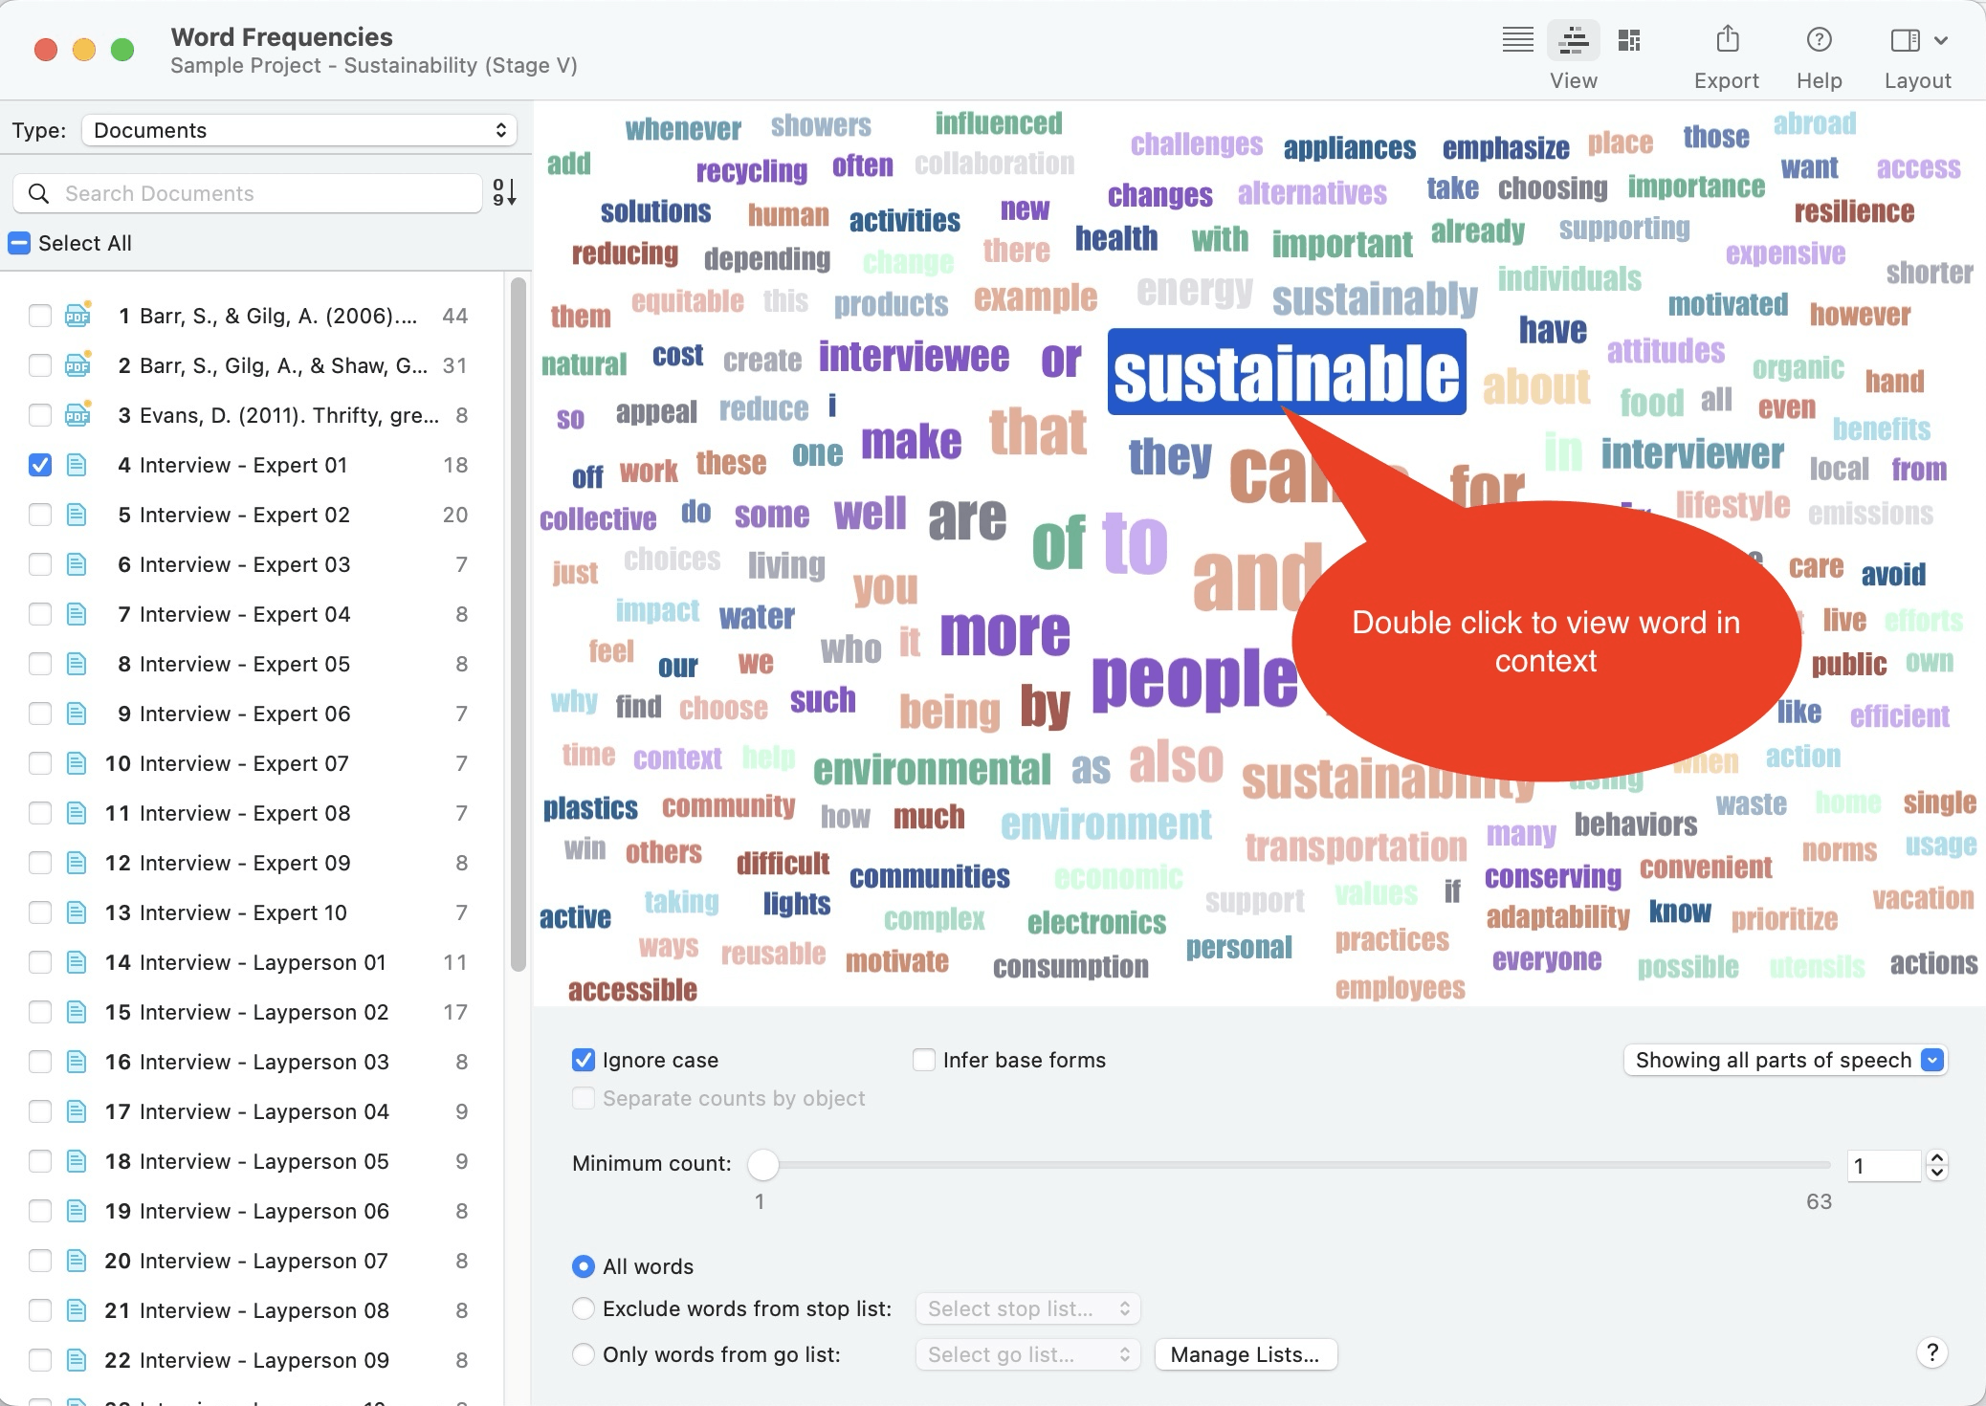Click the Minimum count slider track middle
Image resolution: width=1986 pixels, height=1406 pixels.
click(1296, 1165)
